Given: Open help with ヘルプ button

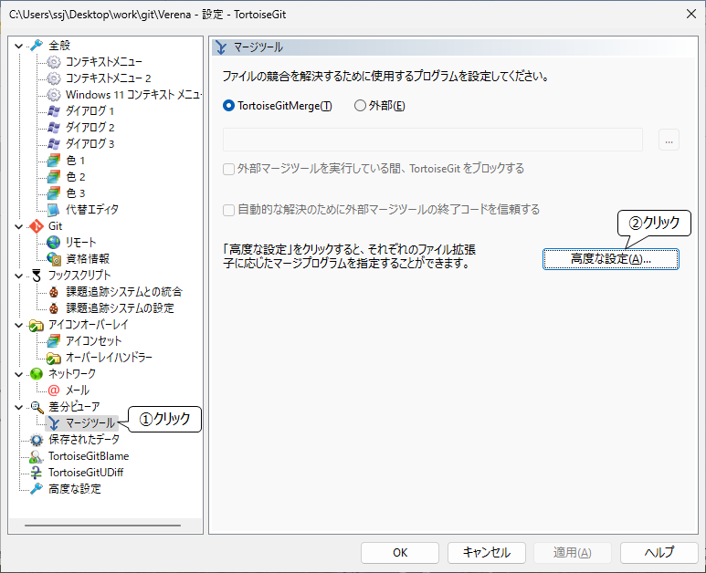Looking at the screenshot, I should pos(659,553).
